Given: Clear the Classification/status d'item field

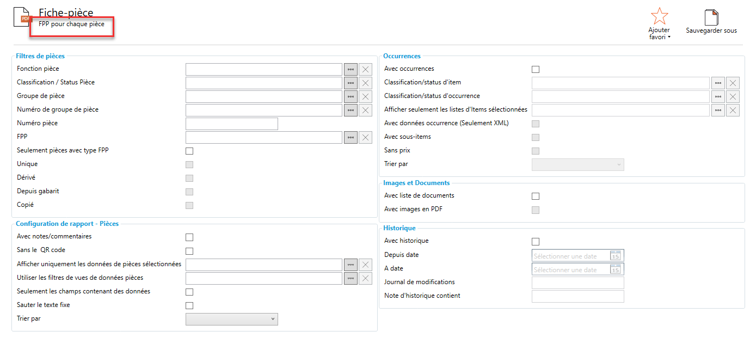Looking at the screenshot, I should 733,83.
